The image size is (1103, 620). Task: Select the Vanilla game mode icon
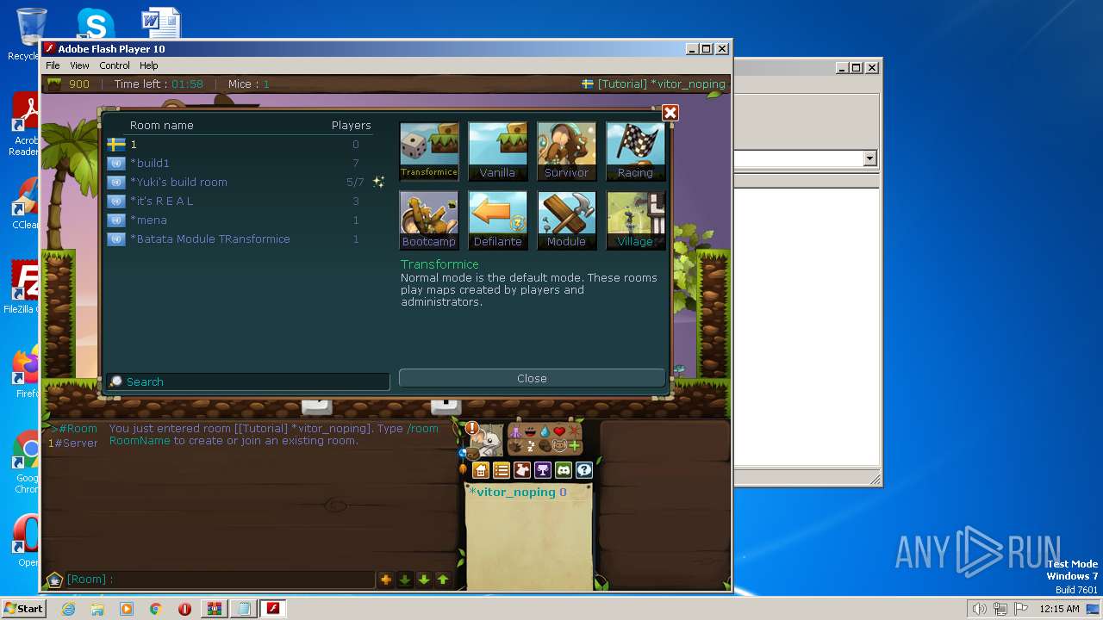coord(497,151)
